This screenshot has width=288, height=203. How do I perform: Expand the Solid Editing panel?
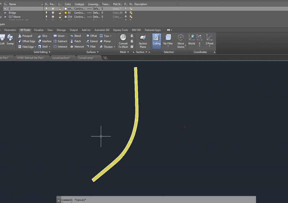tap(42, 52)
